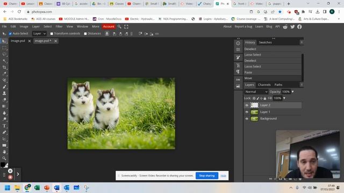
Task: Select the Eraser tool
Action: point(4,100)
